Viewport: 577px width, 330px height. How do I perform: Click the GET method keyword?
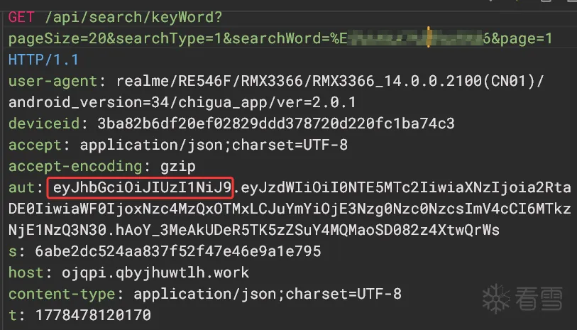21,17
